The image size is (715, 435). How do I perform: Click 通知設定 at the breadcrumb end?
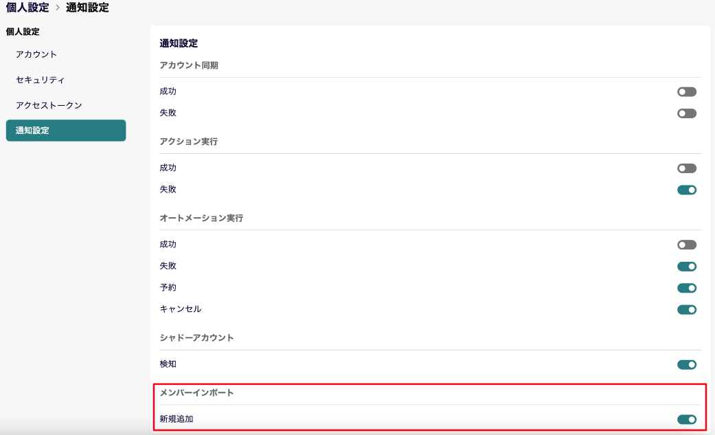coord(87,8)
